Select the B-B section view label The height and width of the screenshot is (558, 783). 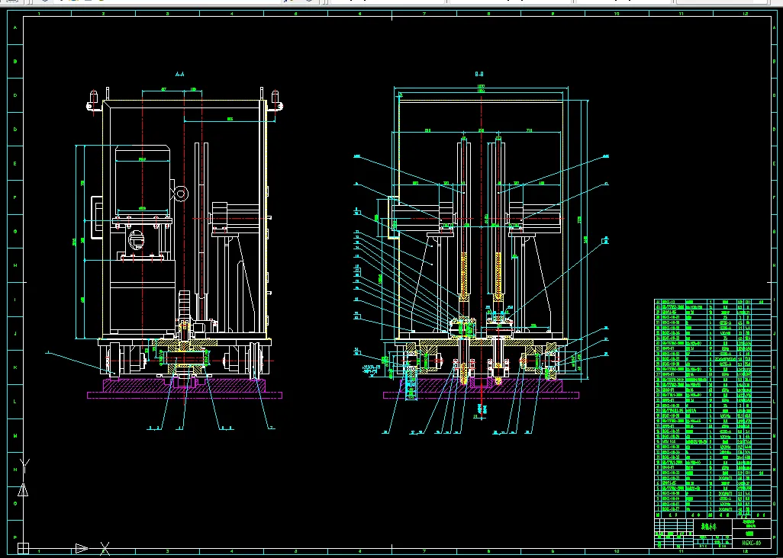click(x=479, y=74)
